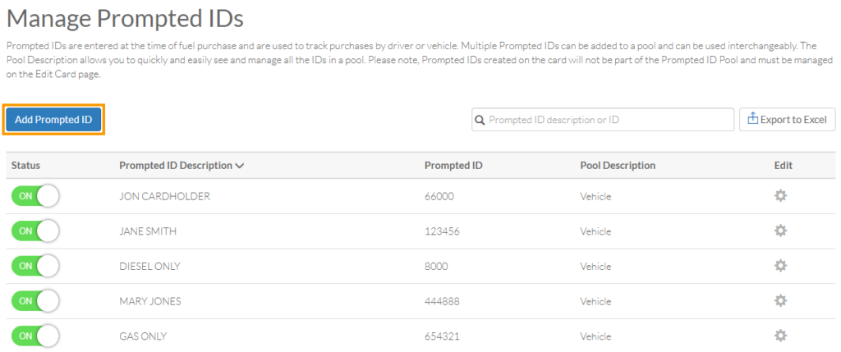Toggle off JANE SMITH status switch

(x=35, y=231)
